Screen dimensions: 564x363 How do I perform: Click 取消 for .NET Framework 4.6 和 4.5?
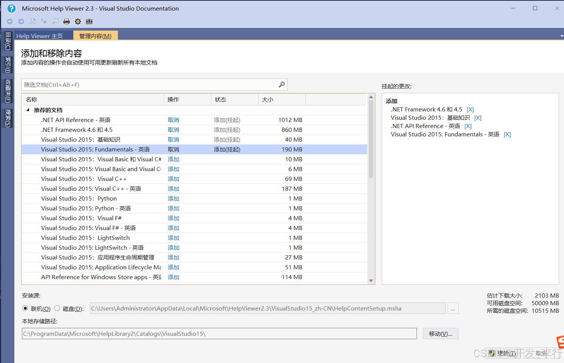pos(174,130)
